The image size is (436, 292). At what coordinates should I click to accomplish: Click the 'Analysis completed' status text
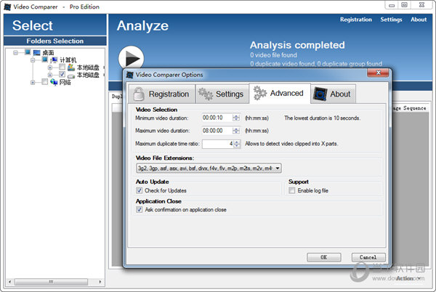click(x=297, y=45)
